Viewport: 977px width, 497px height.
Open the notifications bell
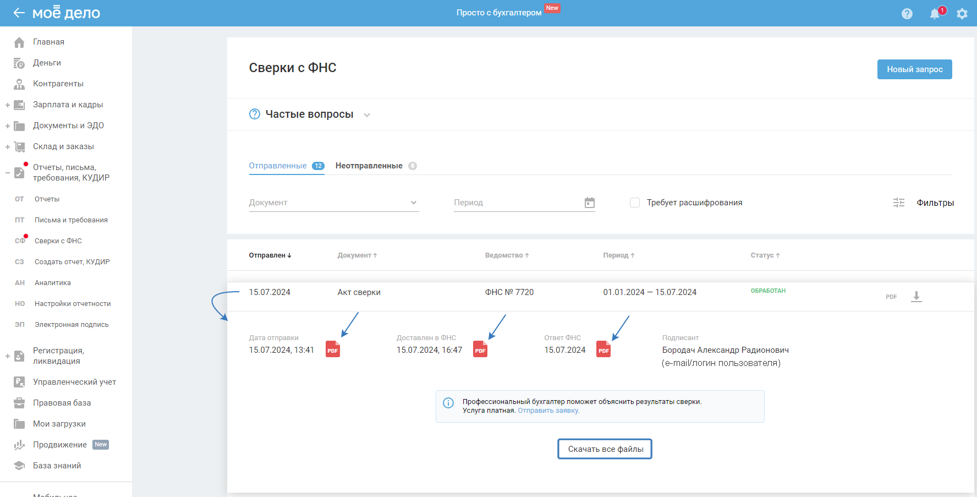935,14
